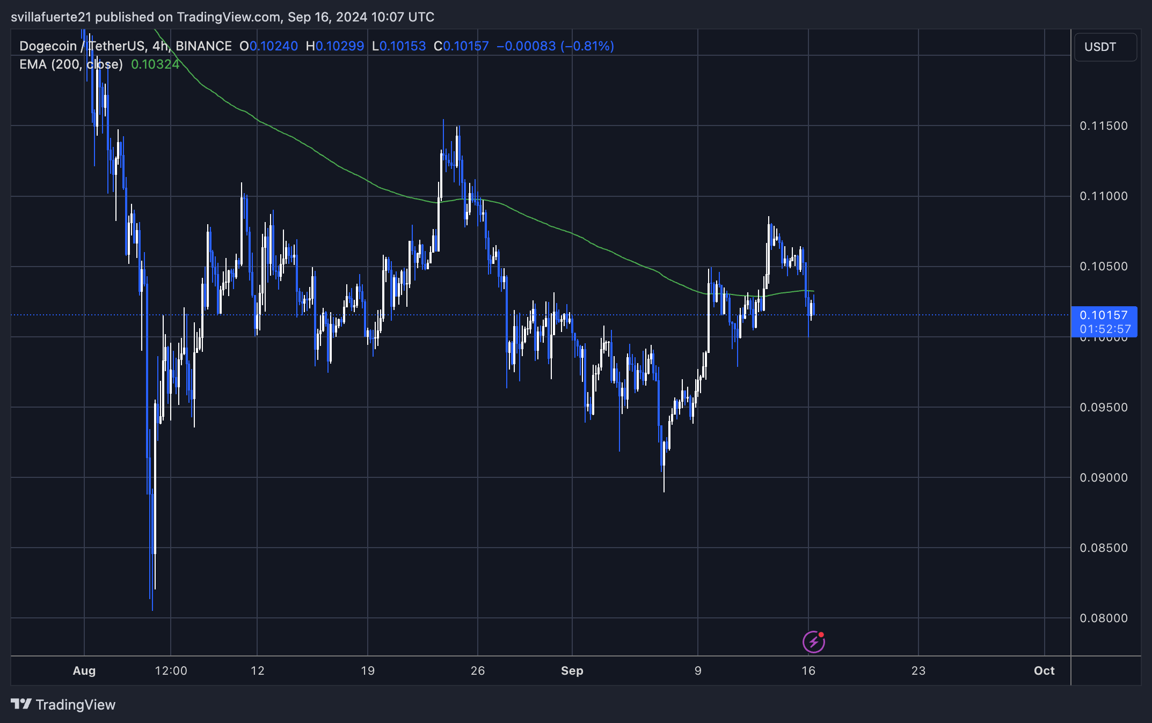The width and height of the screenshot is (1152, 723).
Task: Click the low value L0.10153
Action: pyautogui.click(x=399, y=46)
